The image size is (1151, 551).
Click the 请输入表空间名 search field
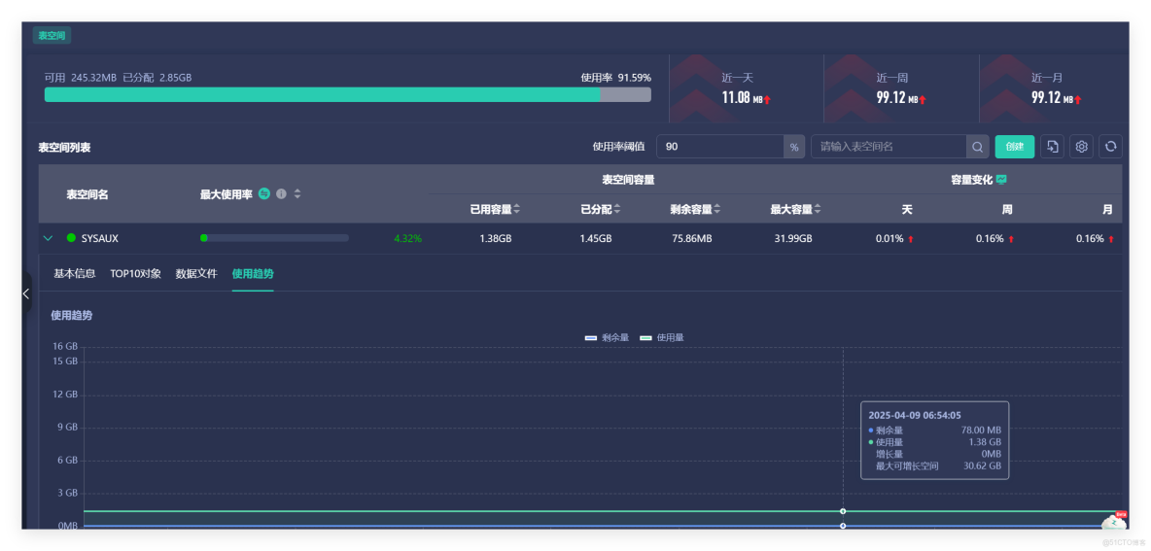point(889,147)
